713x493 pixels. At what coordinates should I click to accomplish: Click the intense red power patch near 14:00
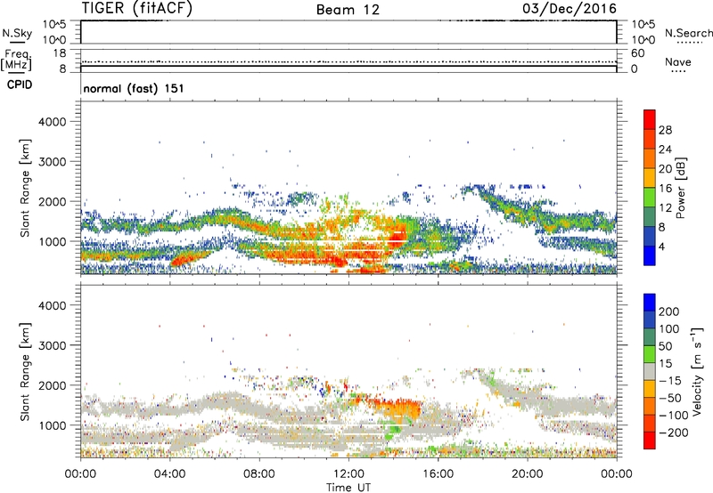pyautogui.click(x=397, y=236)
